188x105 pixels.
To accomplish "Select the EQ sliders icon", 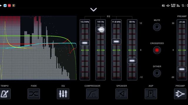I will (63, 94).
